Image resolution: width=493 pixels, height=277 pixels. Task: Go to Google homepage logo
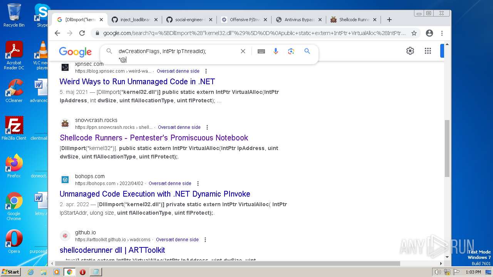click(75, 52)
